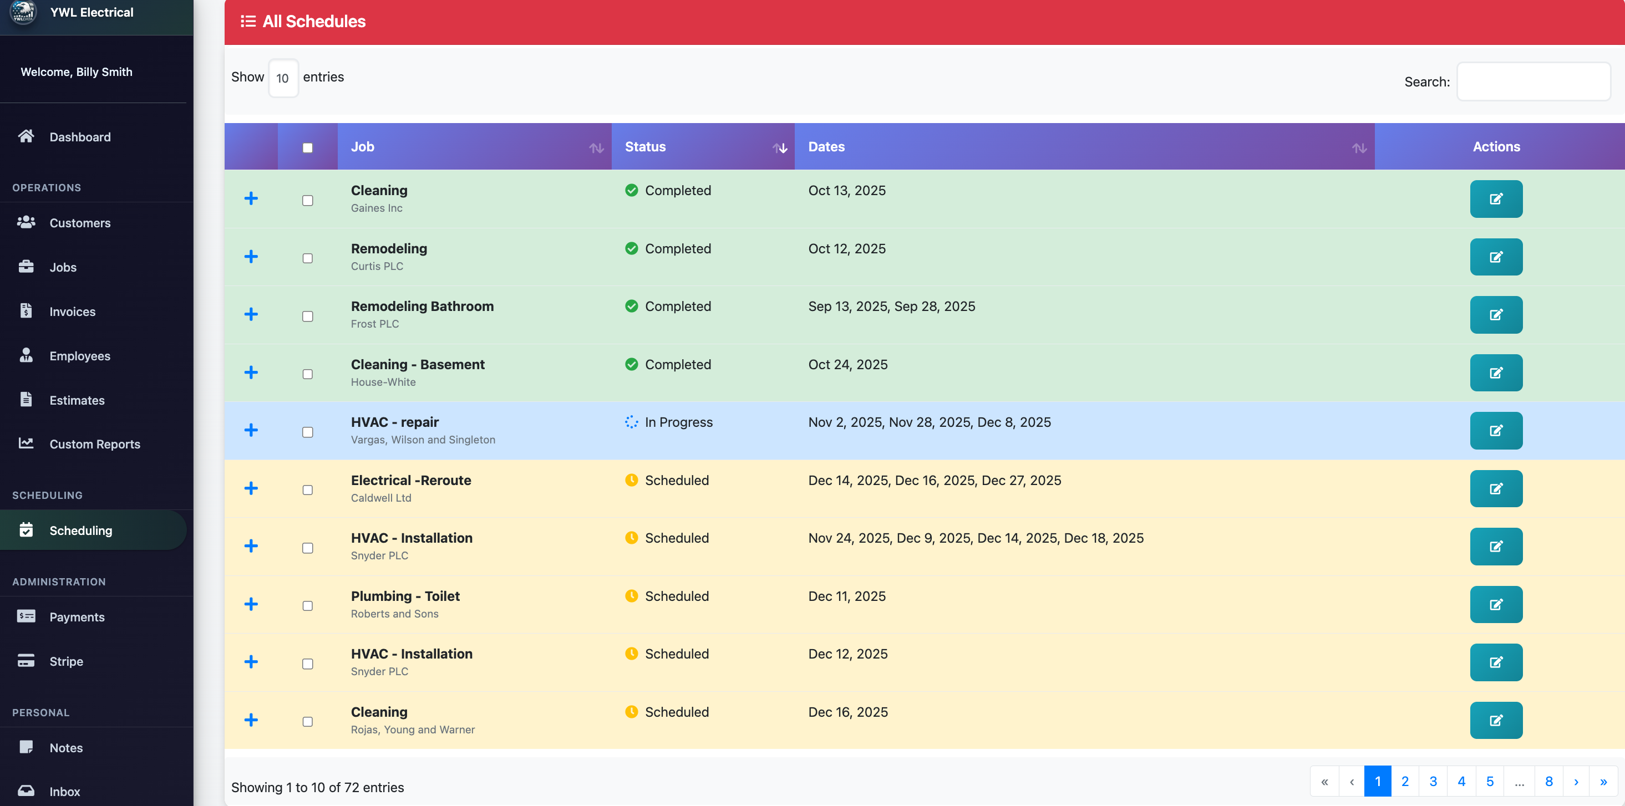The height and width of the screenshot is (806, 1625).
Task: Click the Stripe card icon
Action: coord(26,660)
